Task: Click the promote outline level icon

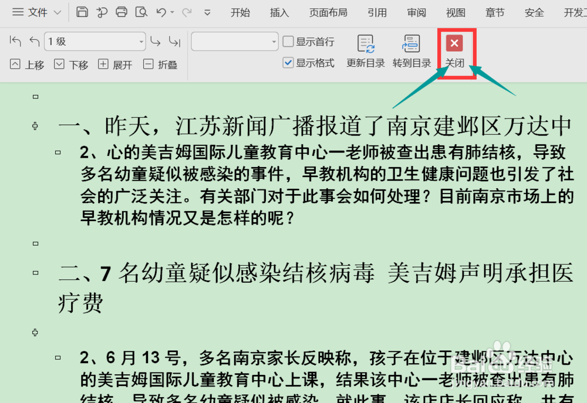Action: coord(35,41)
